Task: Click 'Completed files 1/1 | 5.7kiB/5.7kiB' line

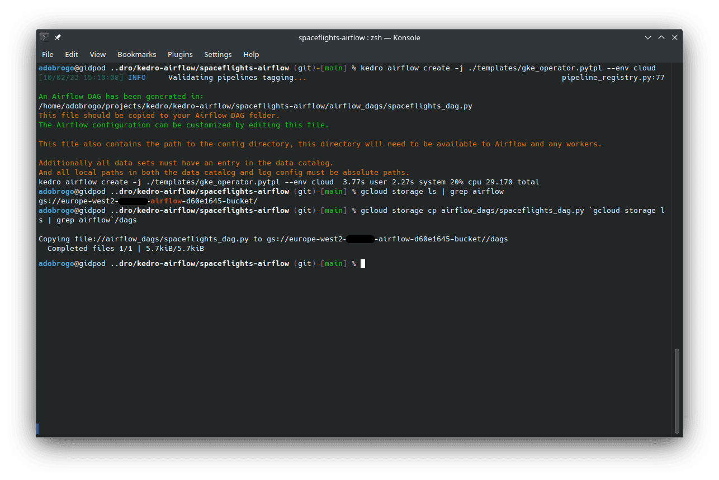Action: pyautogui.click(x=126, y=249)
